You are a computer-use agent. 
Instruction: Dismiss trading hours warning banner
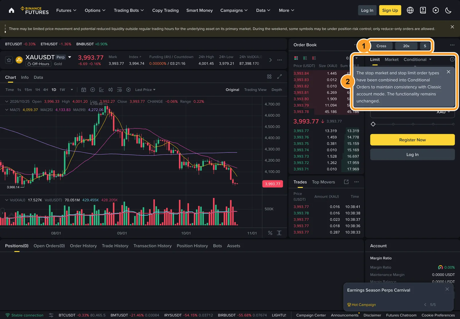[x=452, y=27]
